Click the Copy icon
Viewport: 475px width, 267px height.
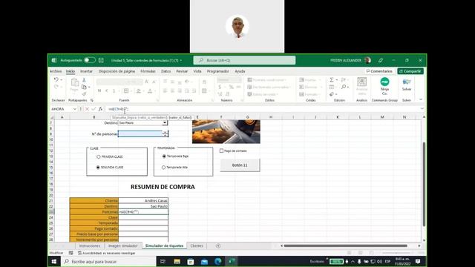(x=84, y=87)
